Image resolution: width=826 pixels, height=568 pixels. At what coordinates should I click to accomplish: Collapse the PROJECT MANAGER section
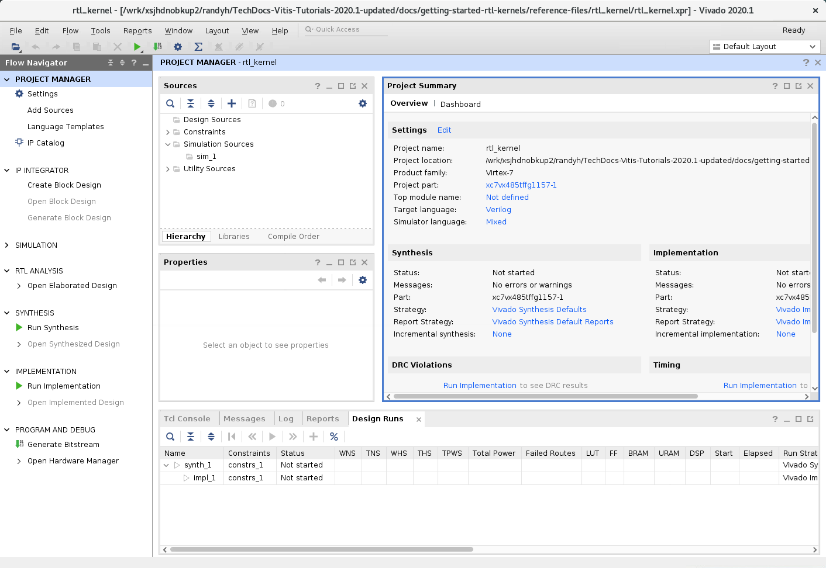[7, 79]
